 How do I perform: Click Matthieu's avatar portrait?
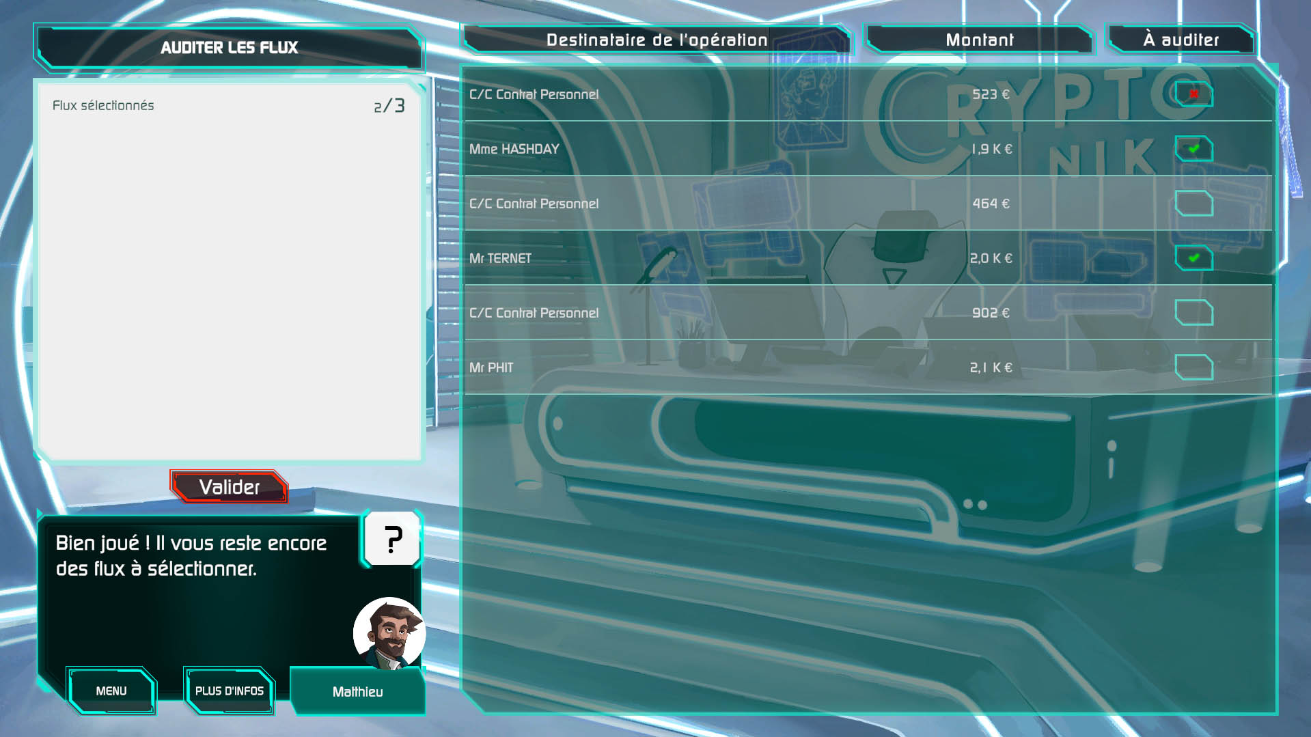point(389,633)
